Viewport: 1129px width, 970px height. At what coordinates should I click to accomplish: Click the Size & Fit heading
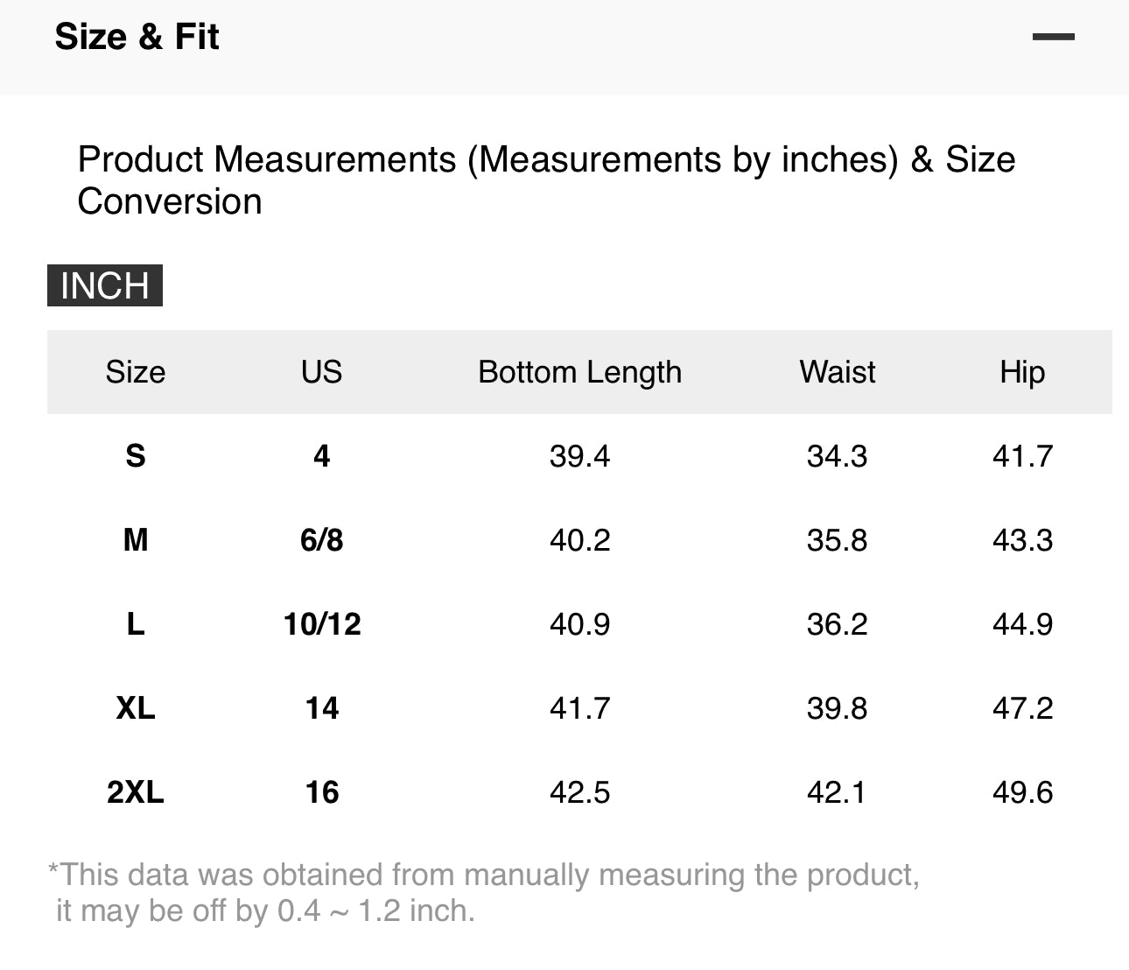pos(137,37)
